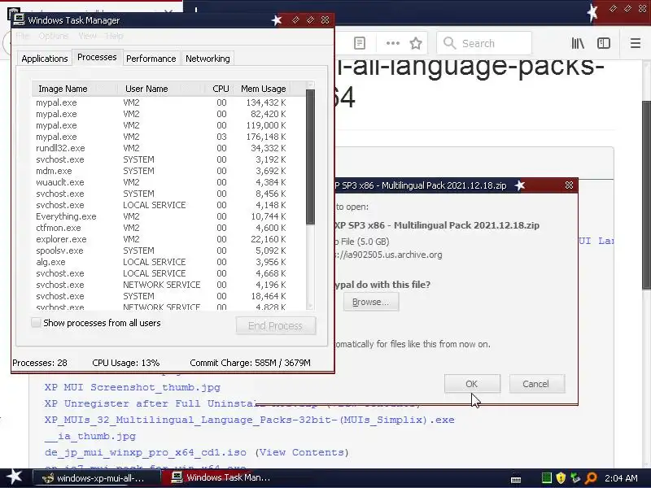
Task: Close the download dialog with X button
Action: pyautogui.click(x=569, y=185)
